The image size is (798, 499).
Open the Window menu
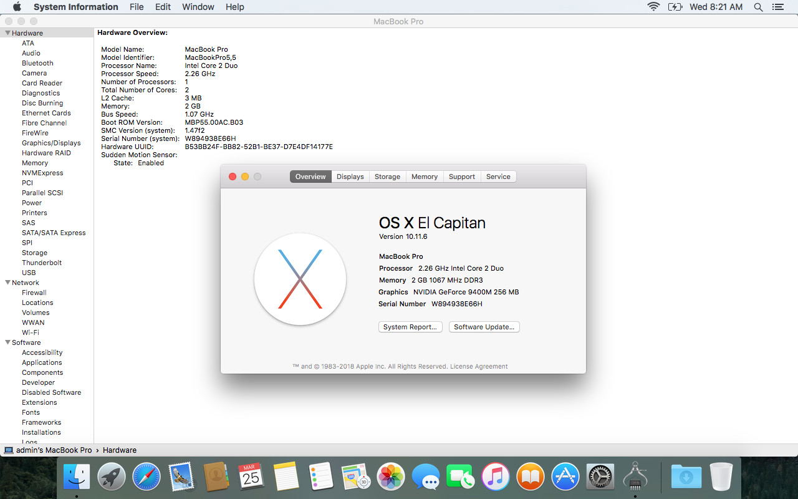pyautogui.click(x=198, y=7)
